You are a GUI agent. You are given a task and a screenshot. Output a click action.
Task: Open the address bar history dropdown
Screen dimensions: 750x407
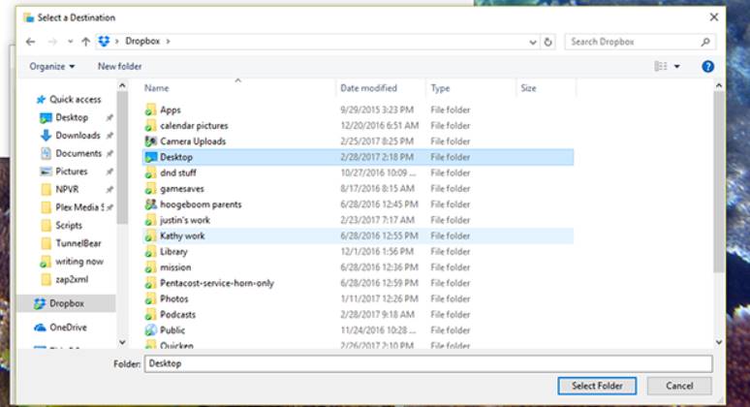point(533,42)
